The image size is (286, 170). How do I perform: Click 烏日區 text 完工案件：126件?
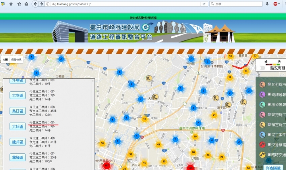coord(41,115)
